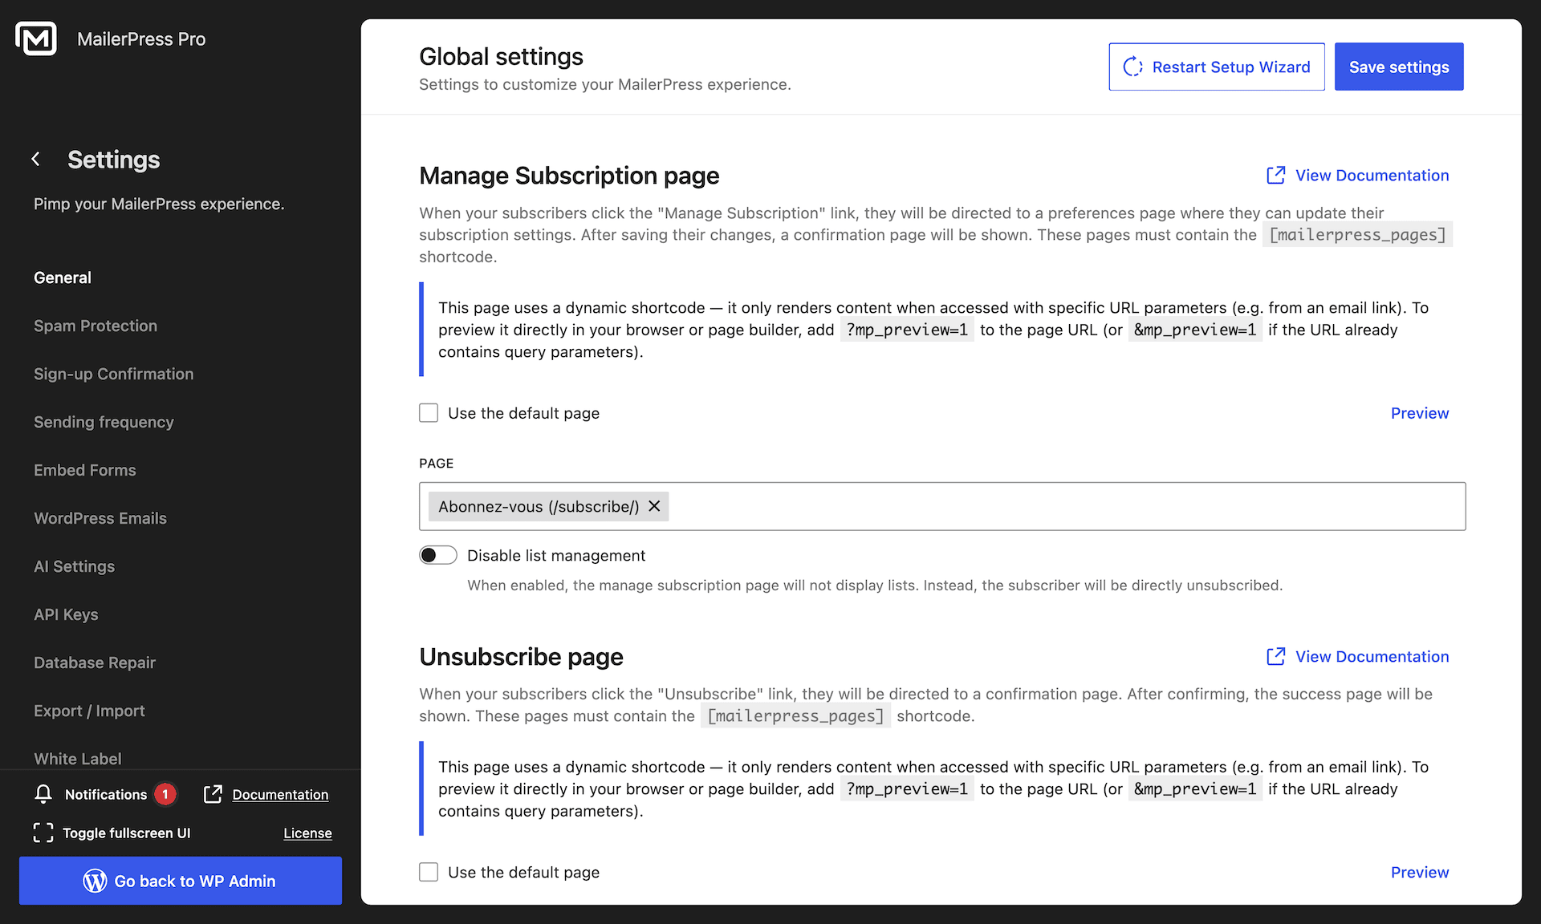
Task: Click Restart Setup Wizard
Action: [x=1217, y=67]
